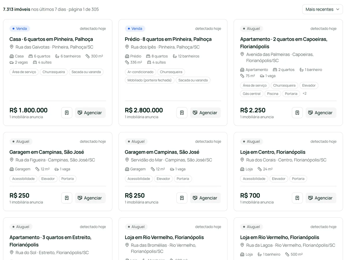Click the map pin next to Rua do Sol
The width and height of the screenshot is (346, 260).
12,252
